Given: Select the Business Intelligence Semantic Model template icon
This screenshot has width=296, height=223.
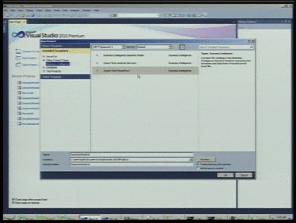Looking at the screenshot, I should point(97,55).
